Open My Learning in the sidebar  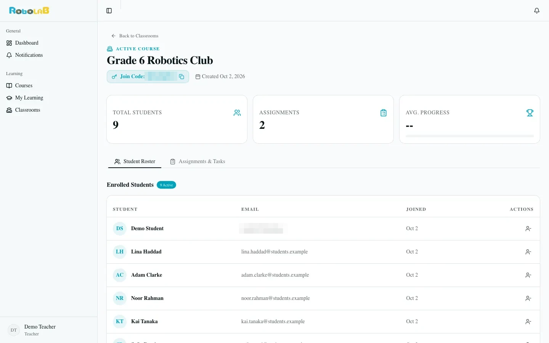[x=48, y=98]
